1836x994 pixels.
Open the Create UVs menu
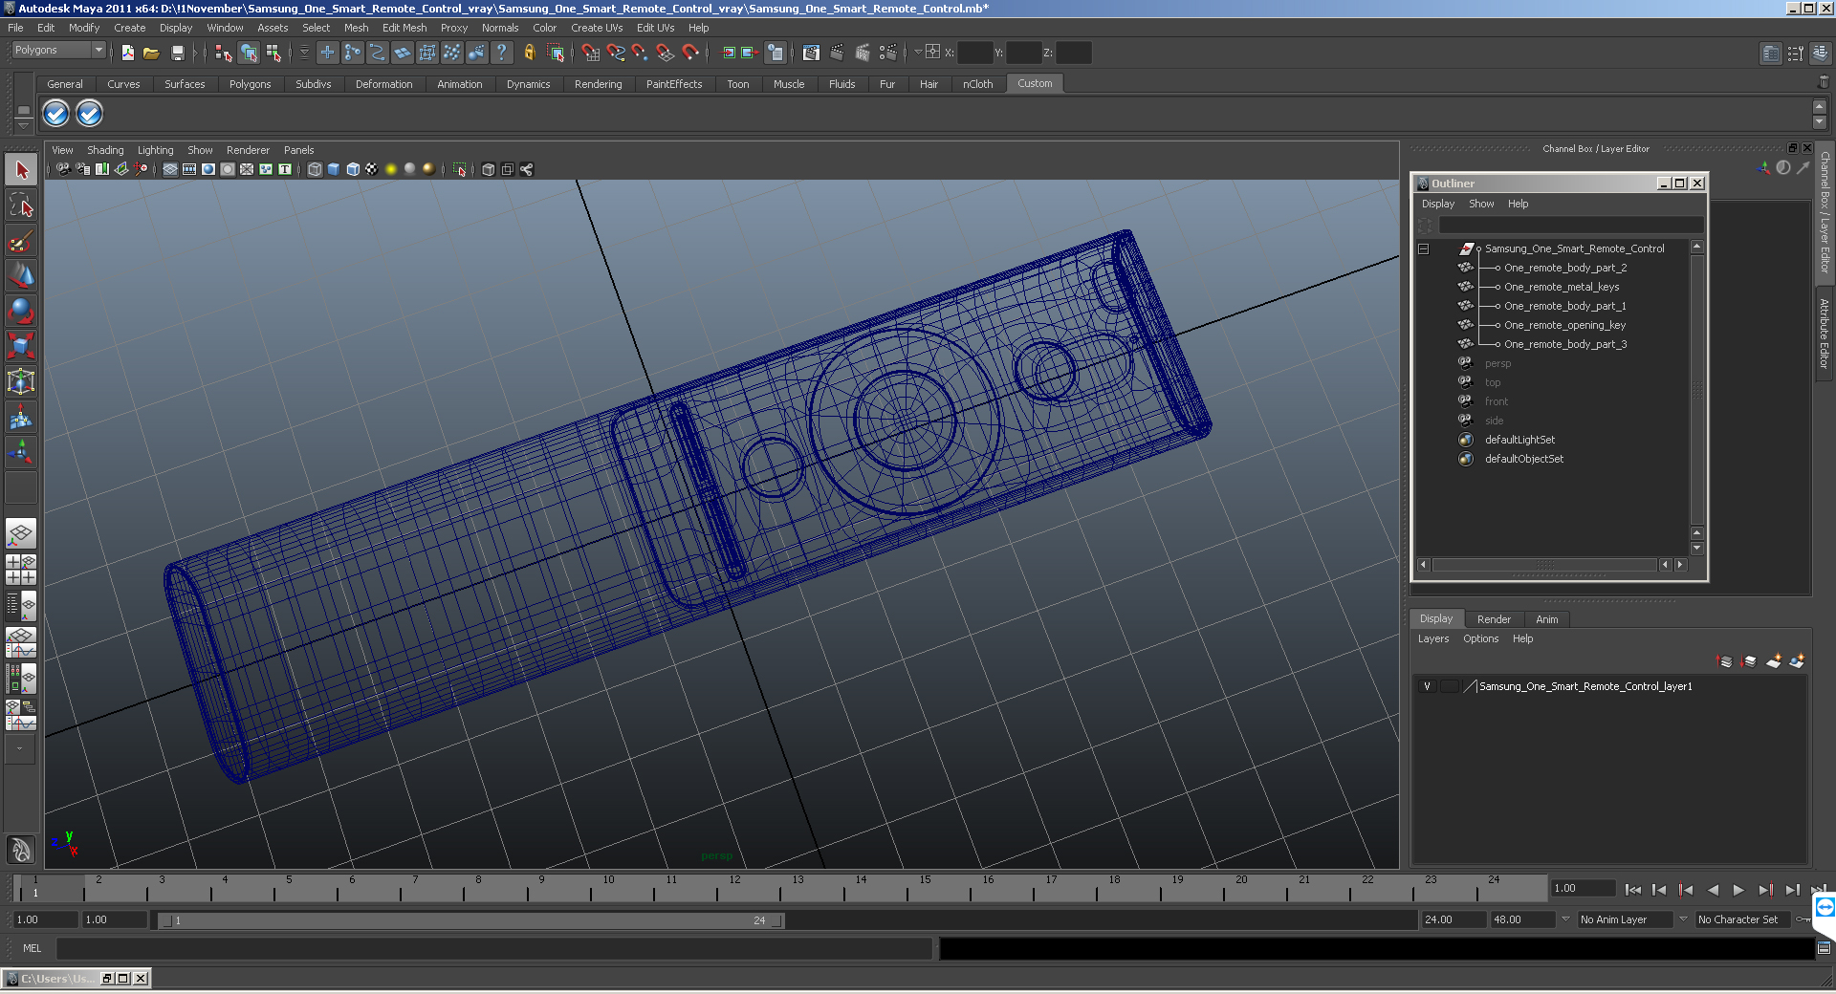tap(597, 28)
